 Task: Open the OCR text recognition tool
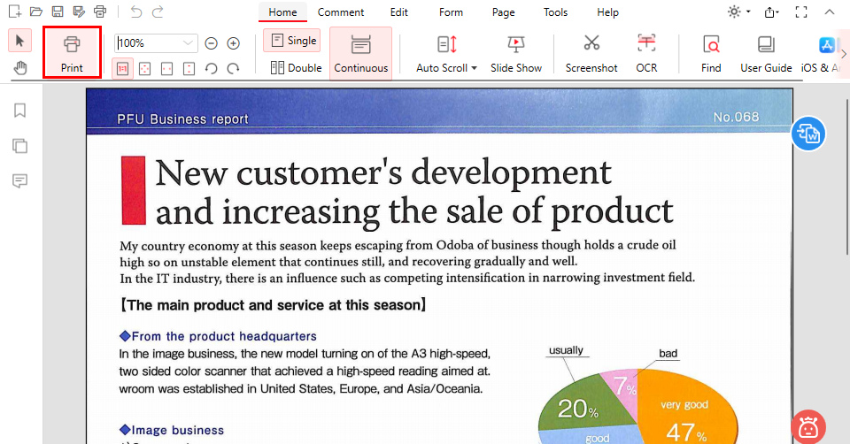[x=646, y=52]
